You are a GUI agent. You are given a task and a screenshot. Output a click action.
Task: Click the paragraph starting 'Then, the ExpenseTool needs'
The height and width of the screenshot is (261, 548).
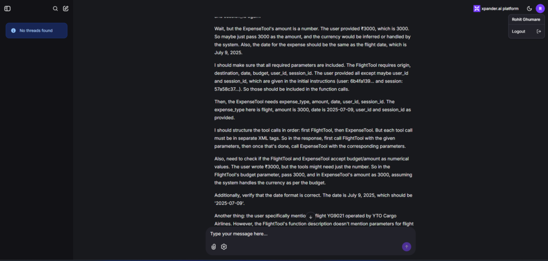313,110
